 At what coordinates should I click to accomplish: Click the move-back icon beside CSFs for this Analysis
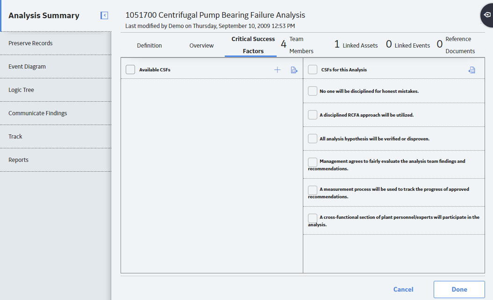pos(472,70)
